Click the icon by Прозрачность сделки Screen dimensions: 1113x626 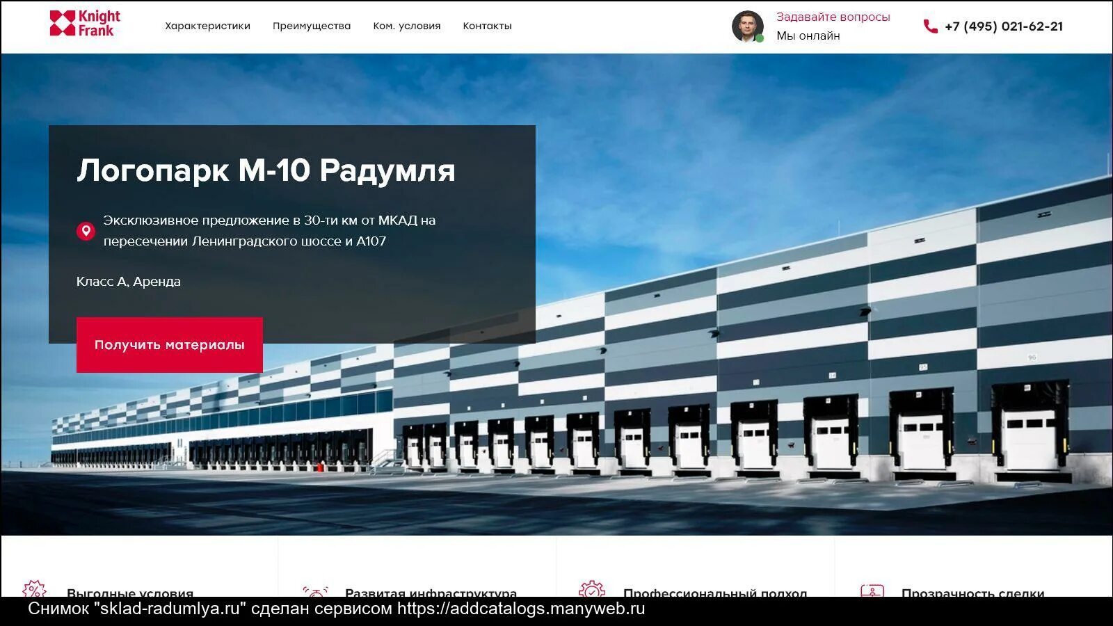872,590
